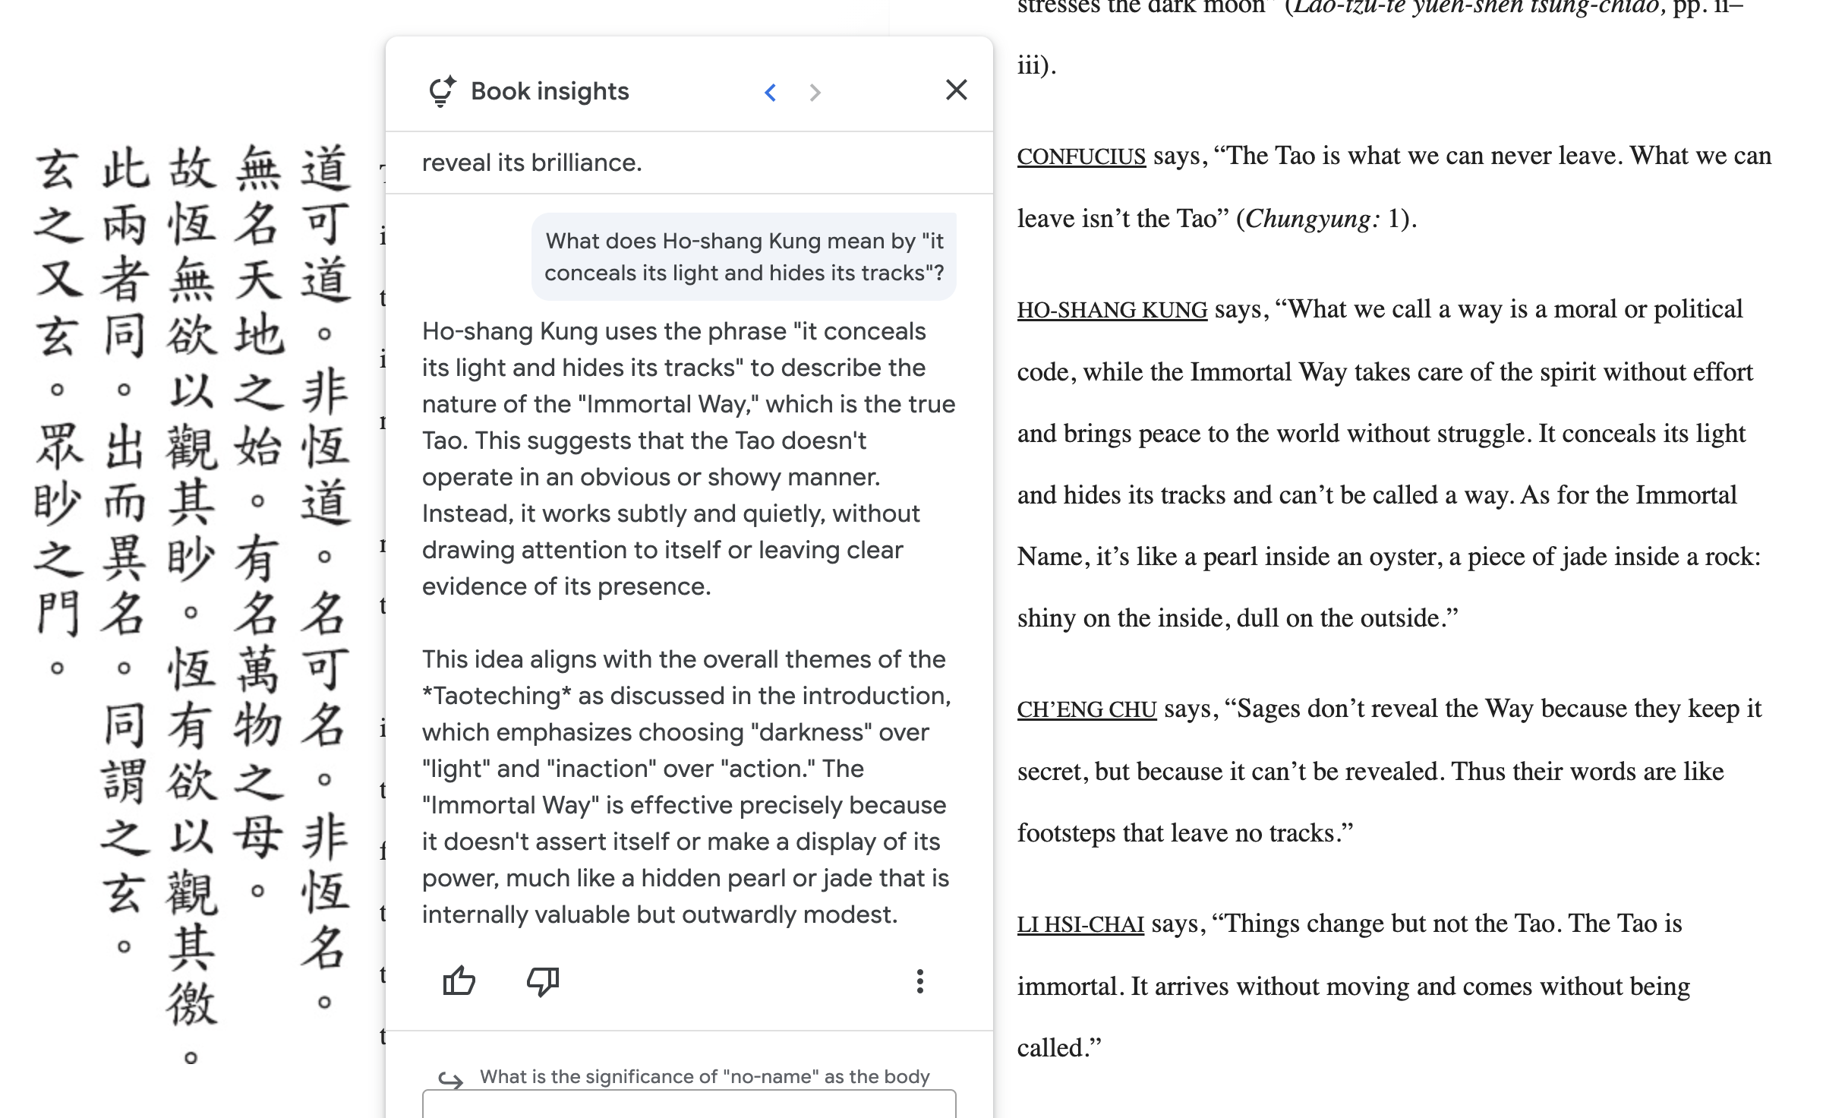Open the HO-SHANG KUNG link
This screenshot has width=1845, height=1118.
pyautogui.click(x=1112, y=310)
